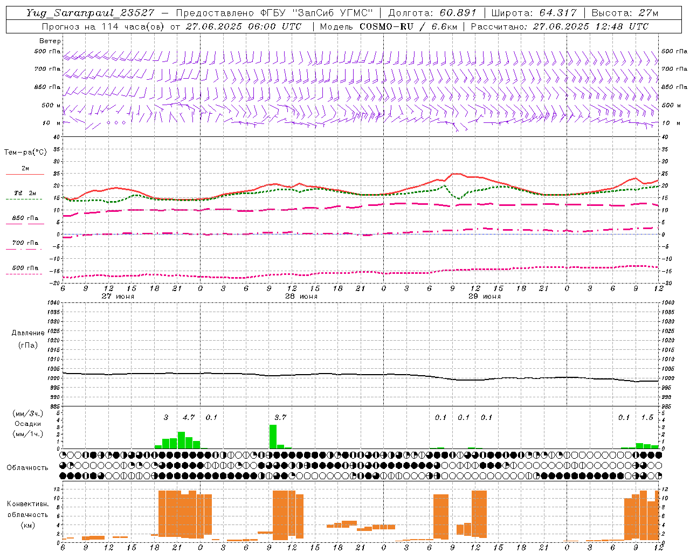Click the Облачность cloud cover label
690x552 pixels.
27,468
